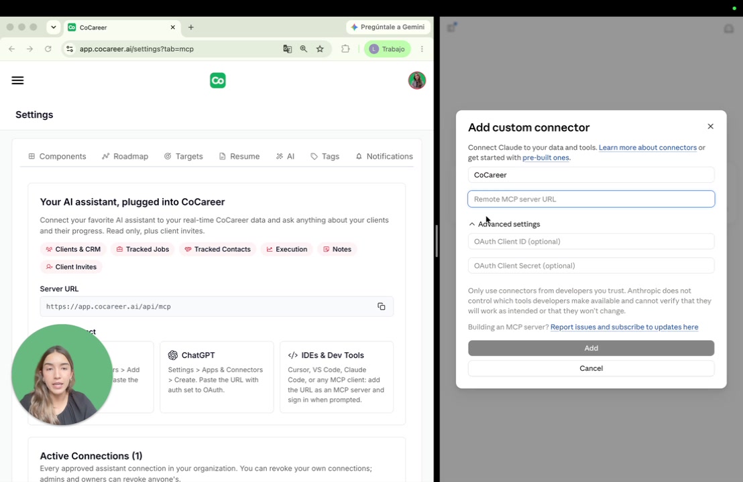Switch to the Tags tab
The width and height of the screenshot is (743, 482).
pos(325,156)
